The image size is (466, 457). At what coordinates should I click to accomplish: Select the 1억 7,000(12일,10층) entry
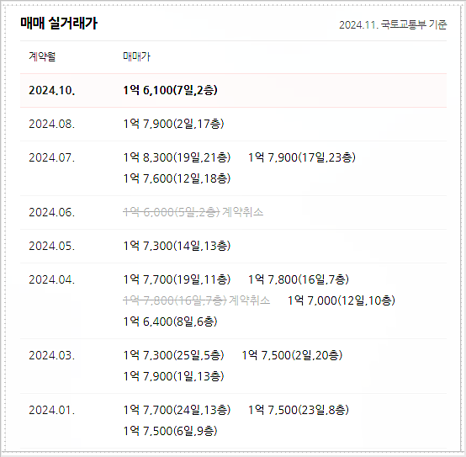[x=342, y=300]
